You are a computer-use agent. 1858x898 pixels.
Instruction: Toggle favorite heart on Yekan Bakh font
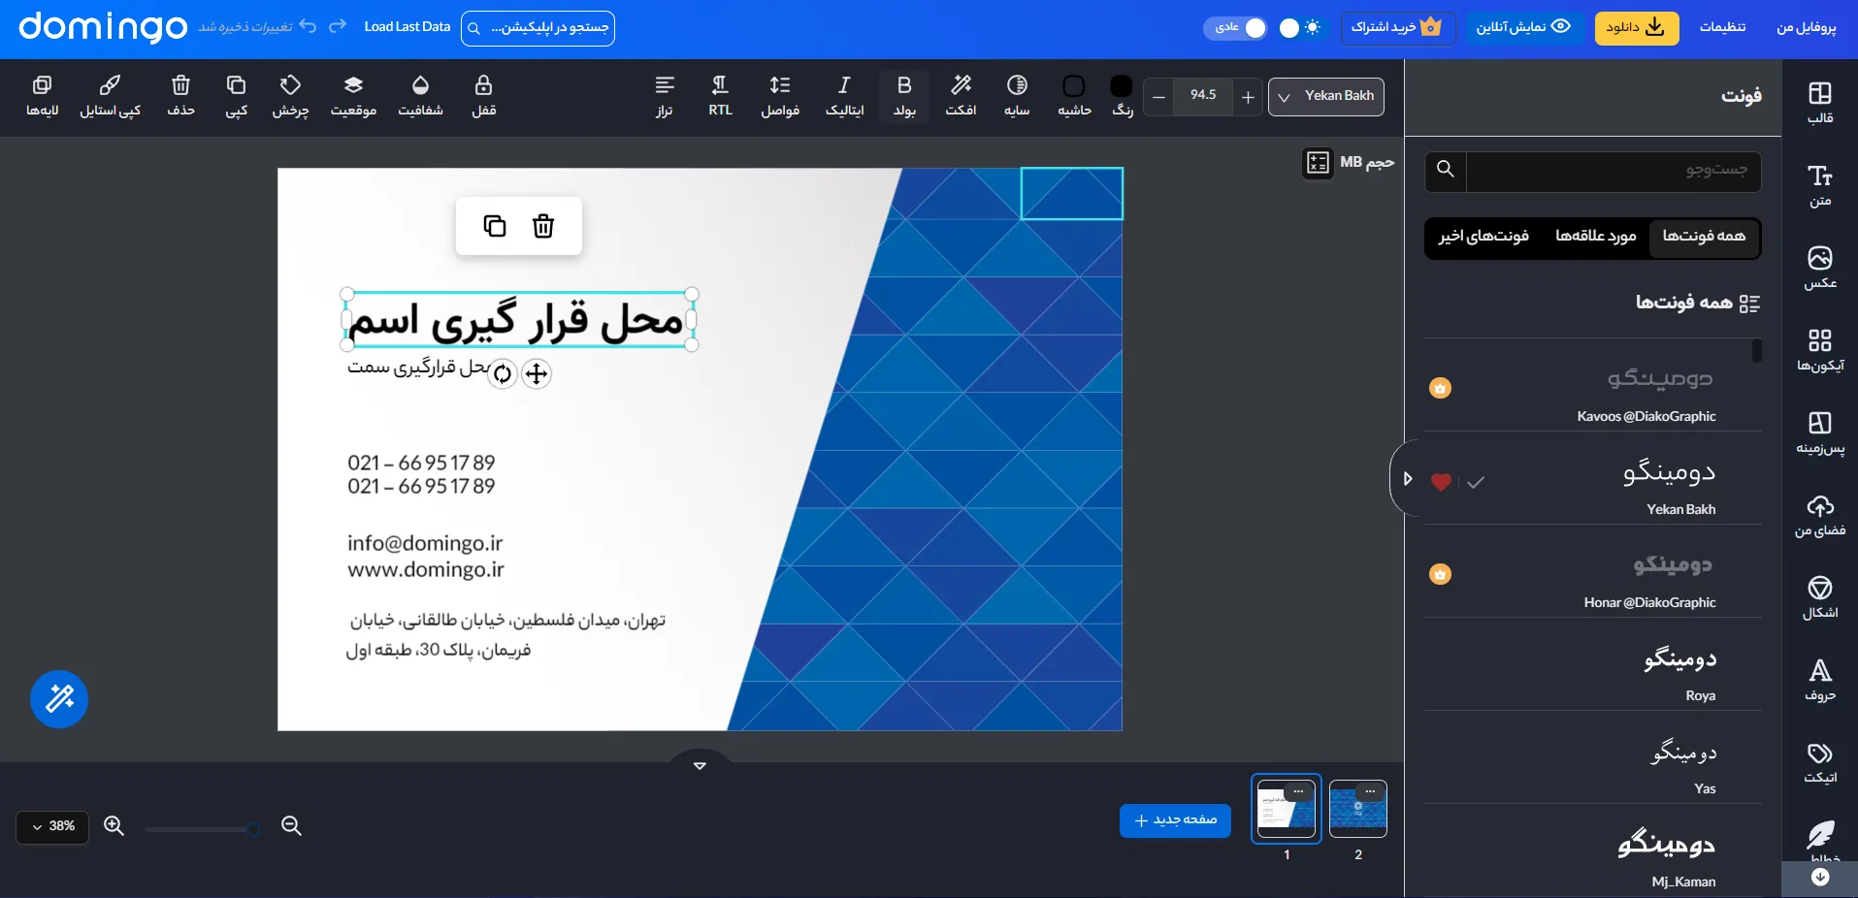click(1441, 482)
